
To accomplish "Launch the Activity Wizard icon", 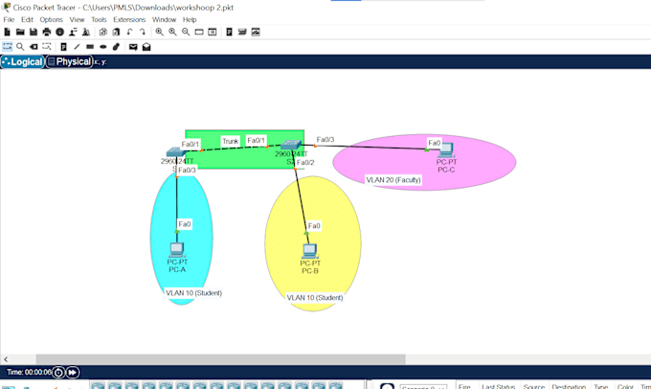I will [86, 32].
